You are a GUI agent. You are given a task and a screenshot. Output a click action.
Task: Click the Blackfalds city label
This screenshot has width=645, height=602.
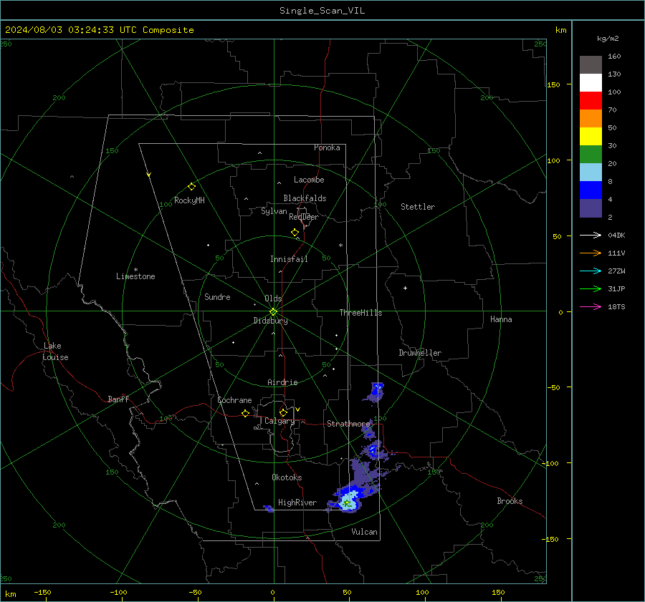coord(305,198)
